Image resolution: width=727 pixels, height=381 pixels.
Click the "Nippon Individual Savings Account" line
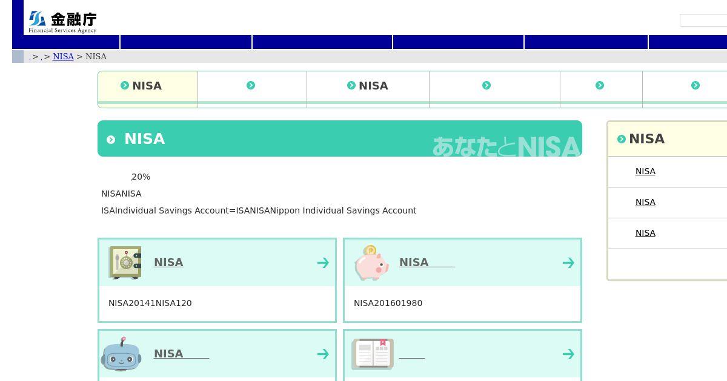click(259, 210)
